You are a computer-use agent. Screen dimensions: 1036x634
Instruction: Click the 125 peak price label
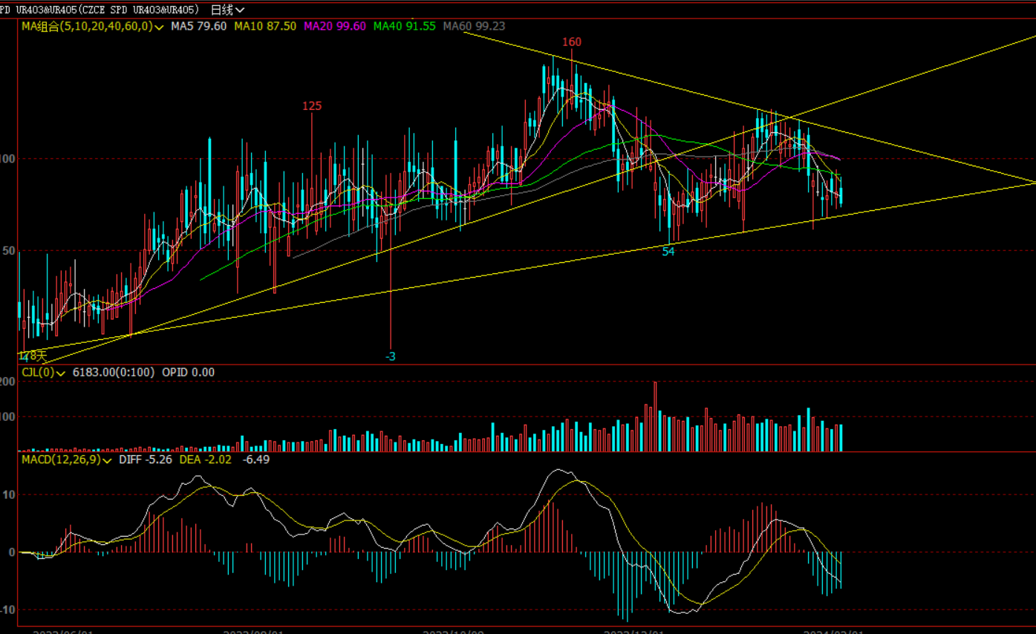[x=312, y=106]
